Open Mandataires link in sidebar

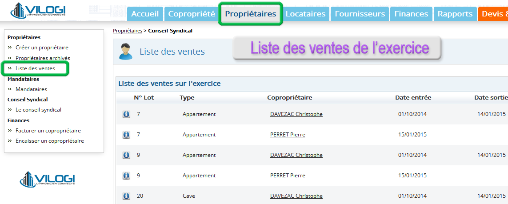32,89
